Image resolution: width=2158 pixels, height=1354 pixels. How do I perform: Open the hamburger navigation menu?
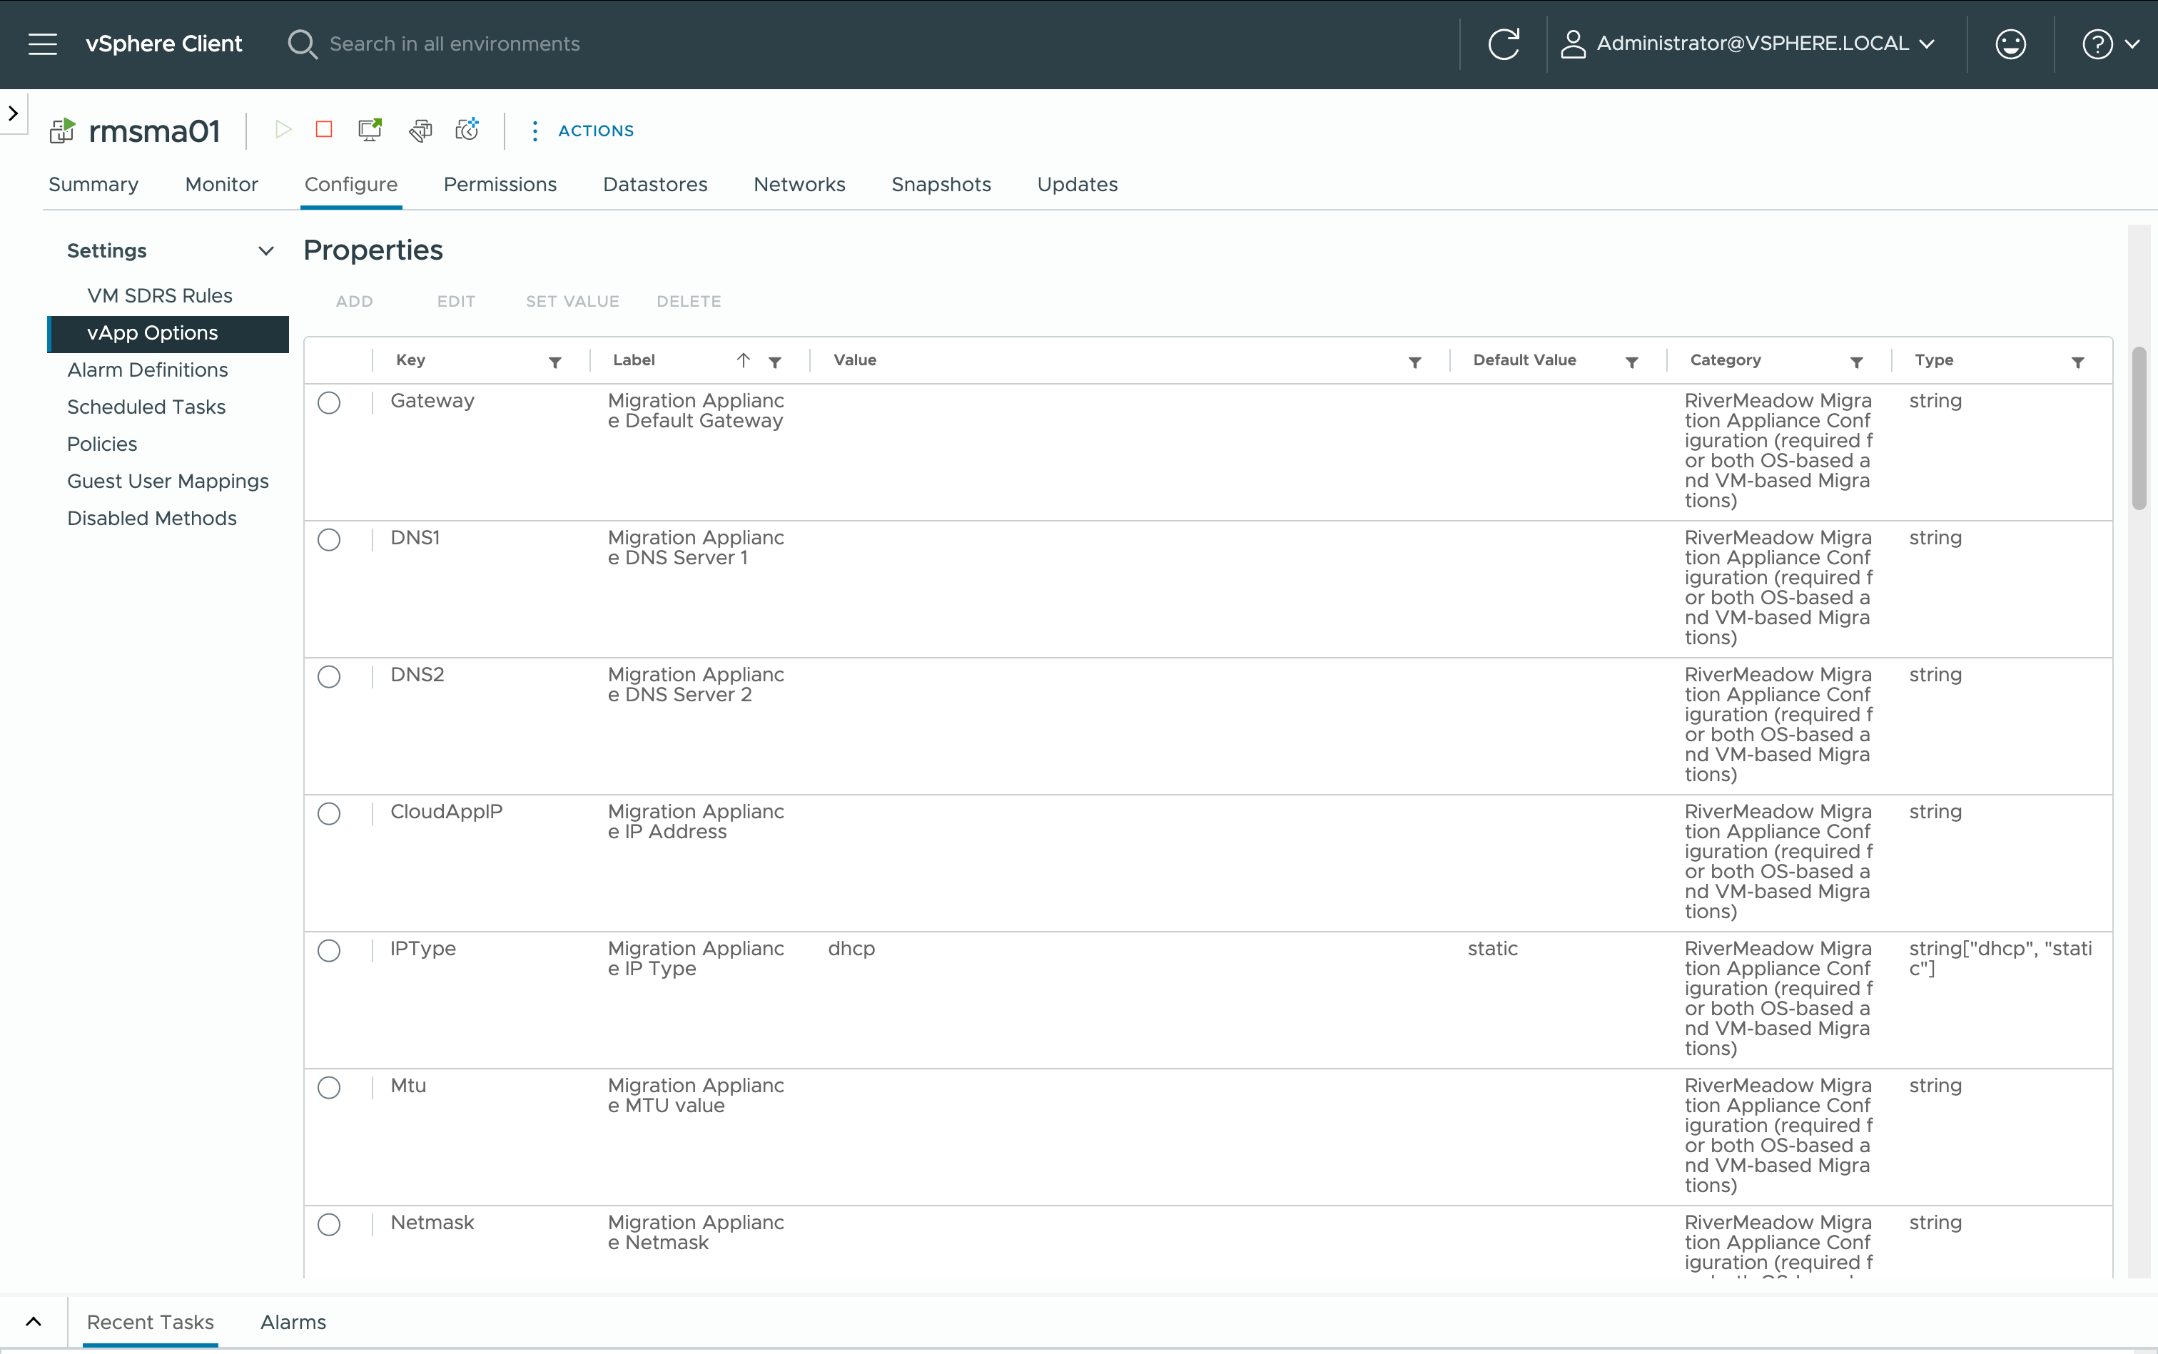(x=42, y=44)
